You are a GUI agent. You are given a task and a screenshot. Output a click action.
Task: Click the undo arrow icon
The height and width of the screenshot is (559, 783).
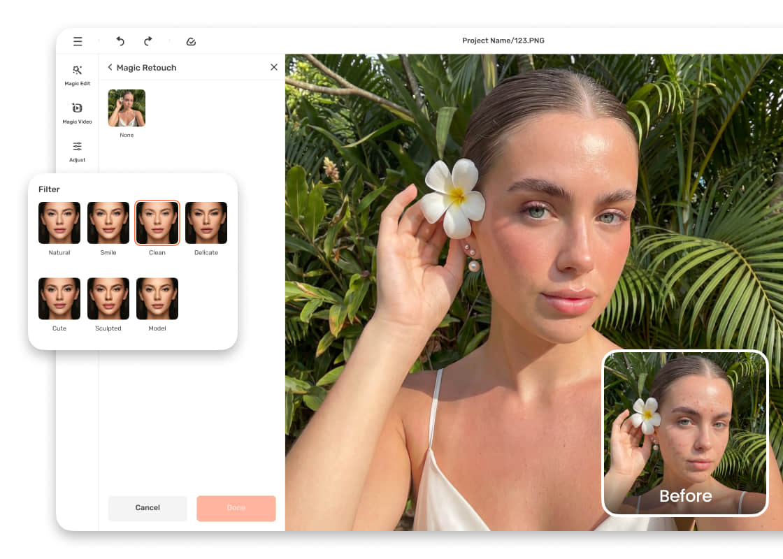coord(120,41)
